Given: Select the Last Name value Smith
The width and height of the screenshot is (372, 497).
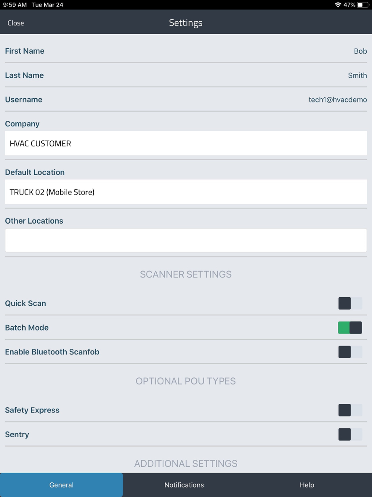Looking at the screenshot, I should 357,75.
